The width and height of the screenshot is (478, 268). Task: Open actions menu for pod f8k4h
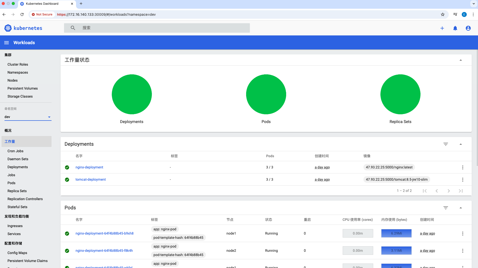(463, 251)
